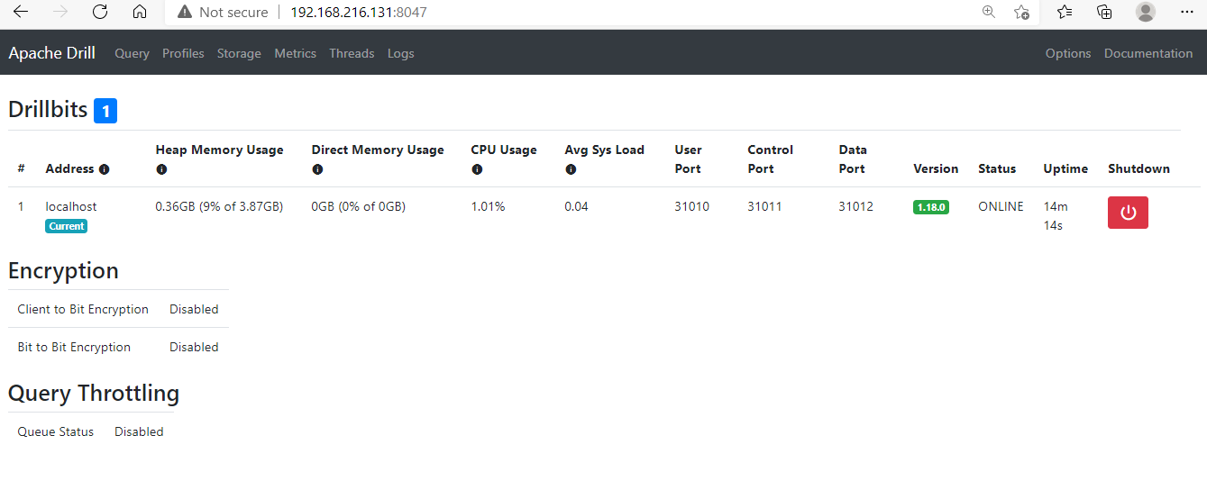1207x490 pixels.
Task: Click the average system load value 0.04
Action: [577, 206]
